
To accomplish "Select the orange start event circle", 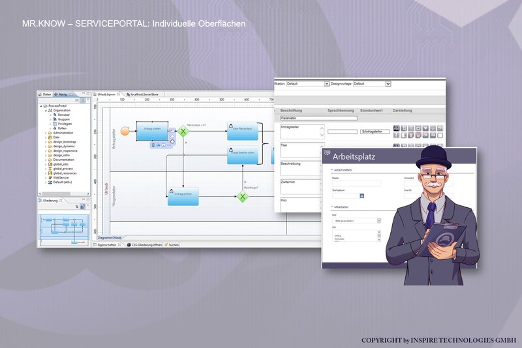I will coord(125,131).
